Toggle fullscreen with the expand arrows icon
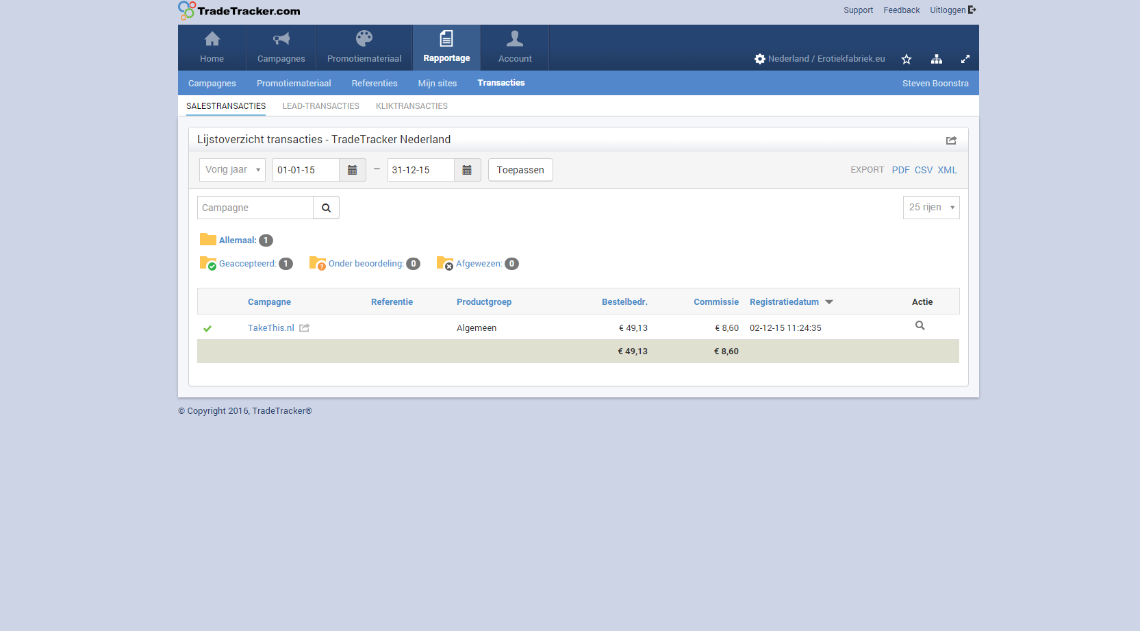 pyautogui.click(x=965, y=59)
